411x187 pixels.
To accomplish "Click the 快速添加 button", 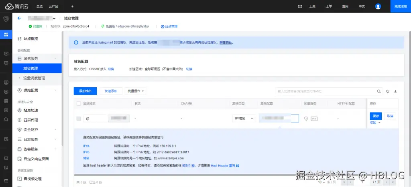I will tap(111, 91).
